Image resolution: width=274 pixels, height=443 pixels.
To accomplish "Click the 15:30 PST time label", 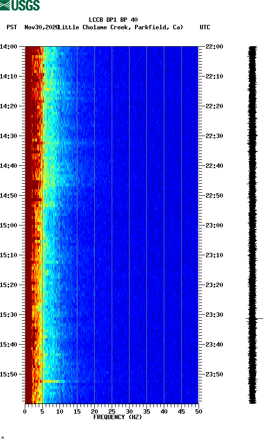I will pos(8,315).
